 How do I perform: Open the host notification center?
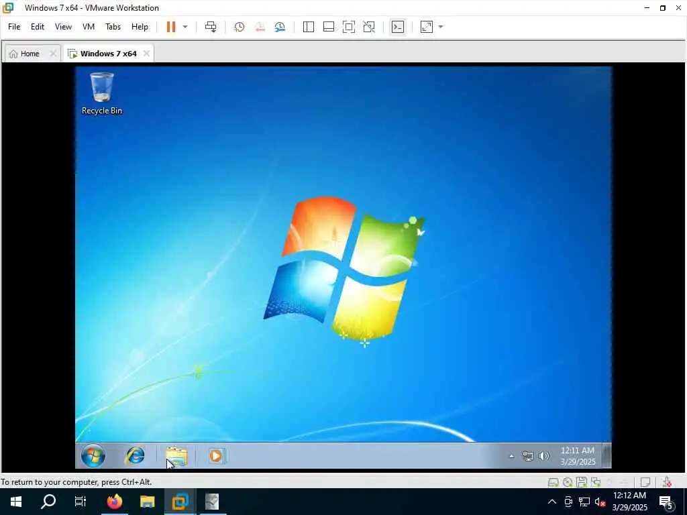[666, 502]
